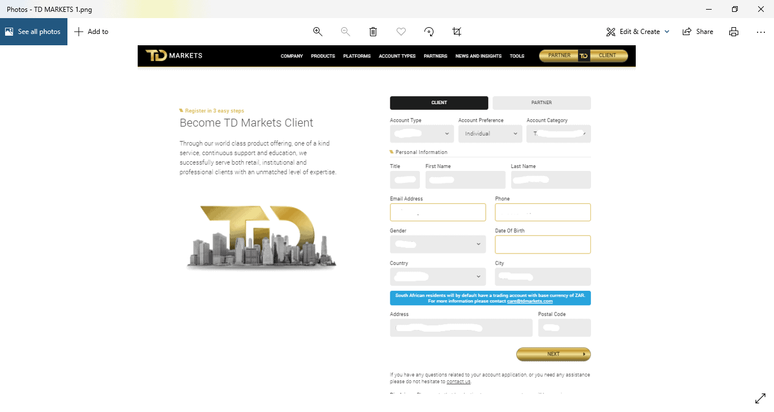The height and width of the screenshot is (412, 774).
Task: Expand the Country dropdown
Action: coord(438,277)
